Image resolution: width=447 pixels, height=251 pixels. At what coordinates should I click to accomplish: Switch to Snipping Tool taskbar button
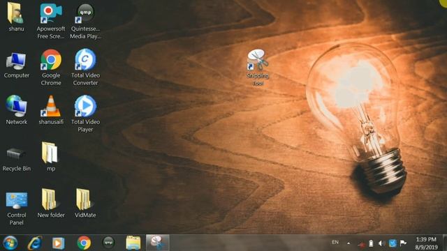(158, 243)
